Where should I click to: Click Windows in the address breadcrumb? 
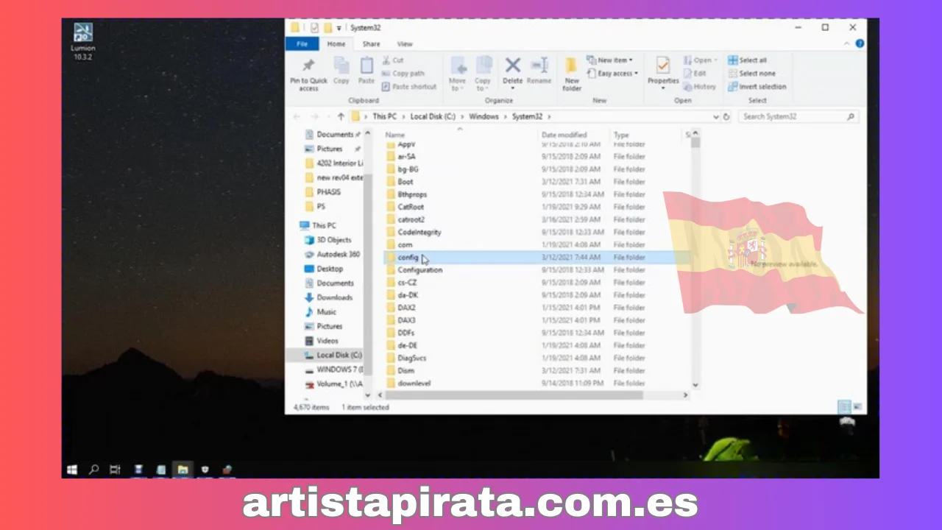(484, 116)
